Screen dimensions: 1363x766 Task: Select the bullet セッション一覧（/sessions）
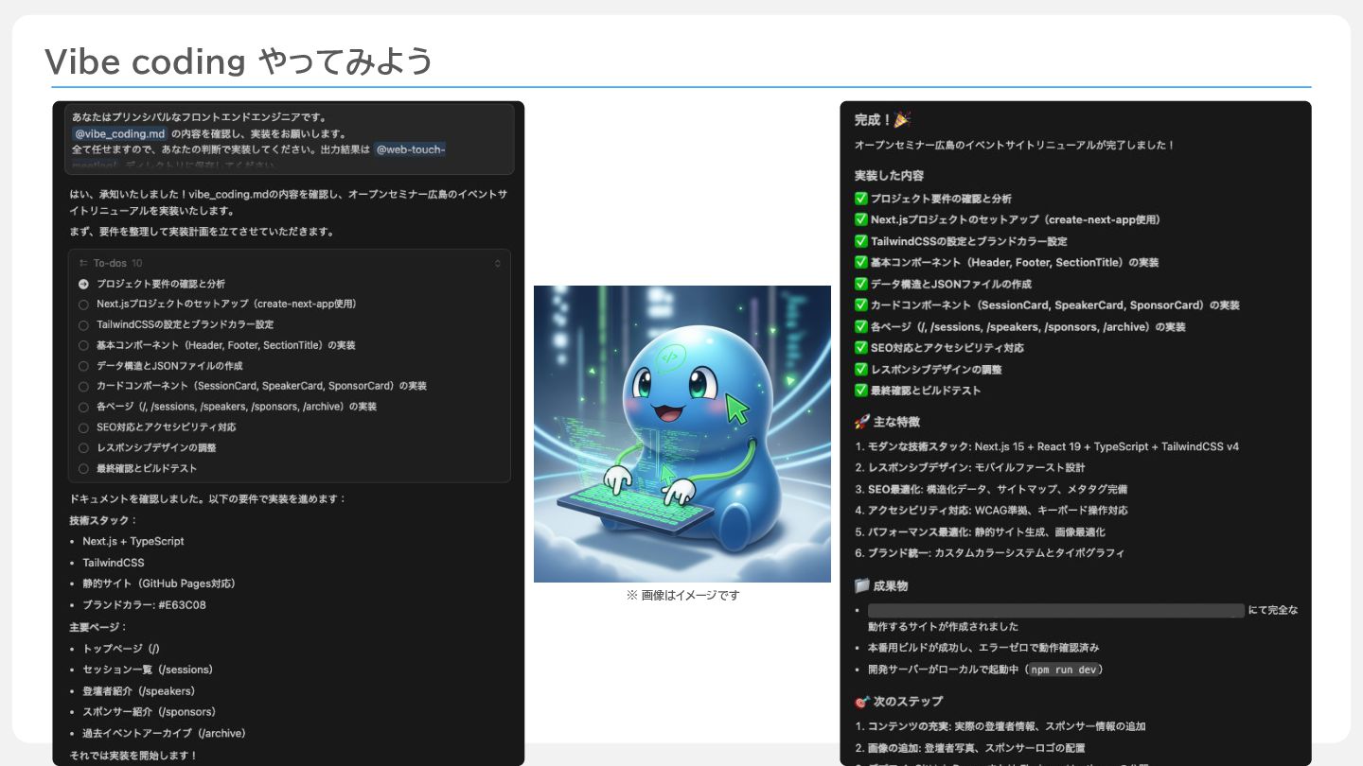(x=148, y=670)
